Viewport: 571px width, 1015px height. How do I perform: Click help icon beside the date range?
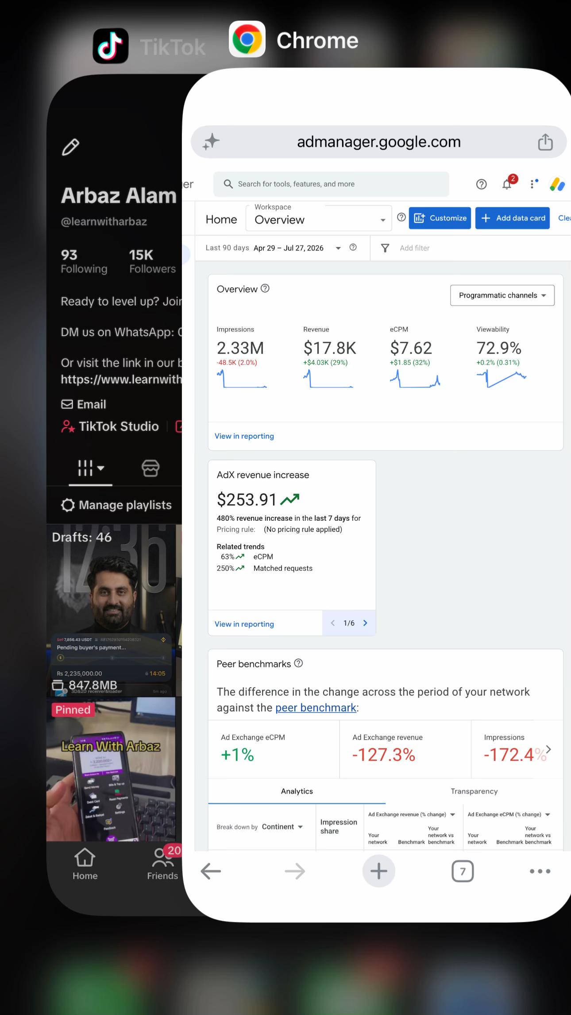tap(353, 248)
